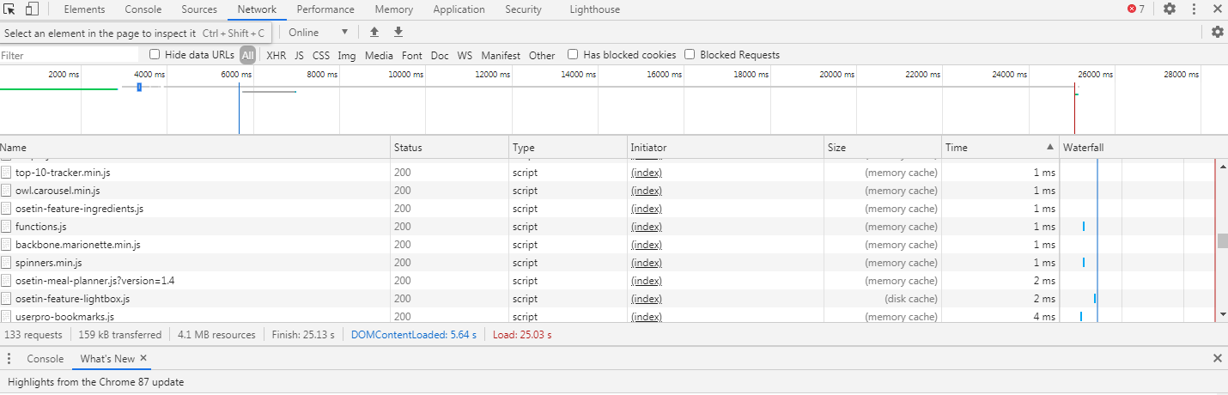Click file icon beside functions.js

click(x=6, y=227)
